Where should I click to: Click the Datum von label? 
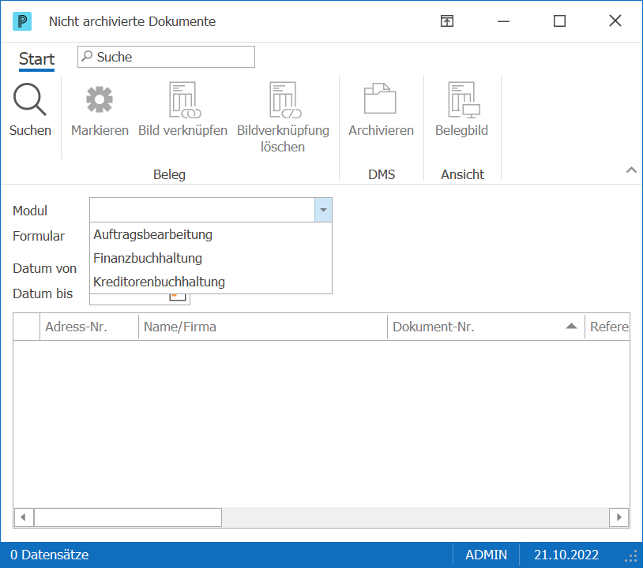[45, 268]
